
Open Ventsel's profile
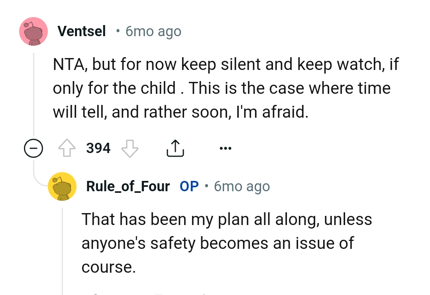81,31
